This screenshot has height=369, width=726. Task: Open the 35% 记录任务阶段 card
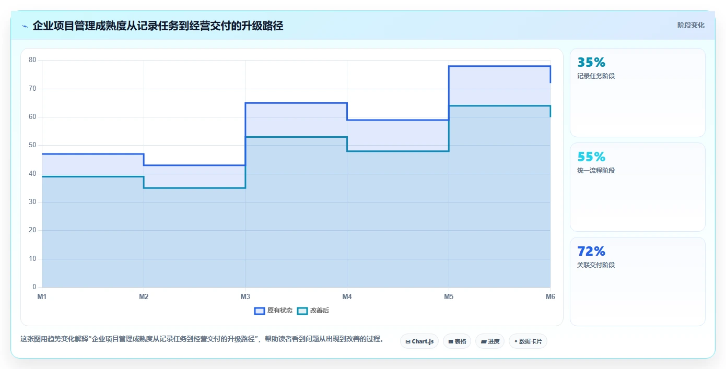pos(638,92)
